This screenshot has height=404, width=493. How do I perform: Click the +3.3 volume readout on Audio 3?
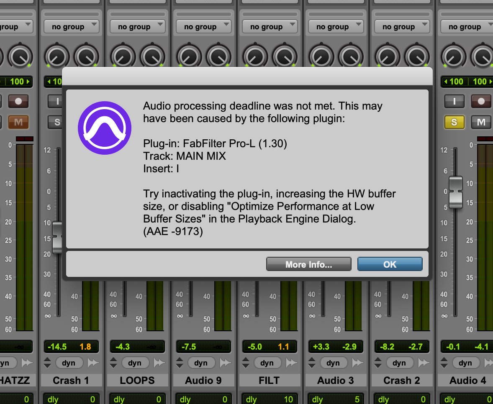(x=321, y=347)
